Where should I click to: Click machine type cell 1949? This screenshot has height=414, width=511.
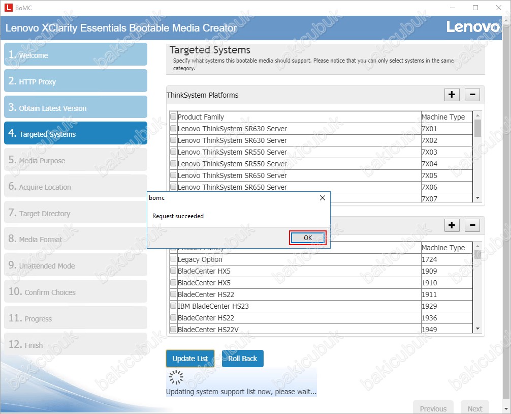point(446,329)
